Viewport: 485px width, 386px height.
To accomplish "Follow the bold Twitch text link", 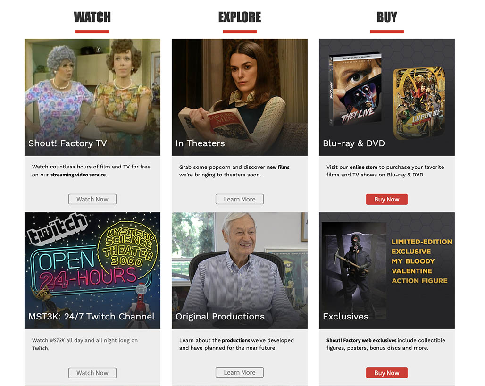I will [40, 348].
